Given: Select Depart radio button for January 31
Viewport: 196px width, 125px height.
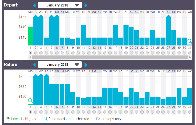Looking at the screenshot, I should click(190, 53).
